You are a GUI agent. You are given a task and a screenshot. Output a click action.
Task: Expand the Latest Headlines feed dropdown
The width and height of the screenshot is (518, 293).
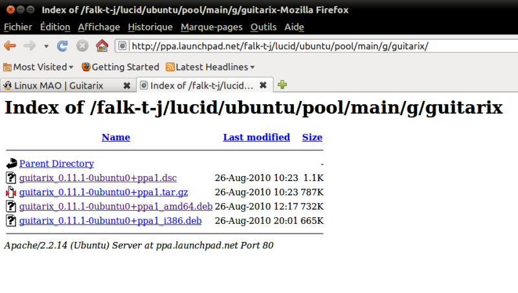click(210, 67)
